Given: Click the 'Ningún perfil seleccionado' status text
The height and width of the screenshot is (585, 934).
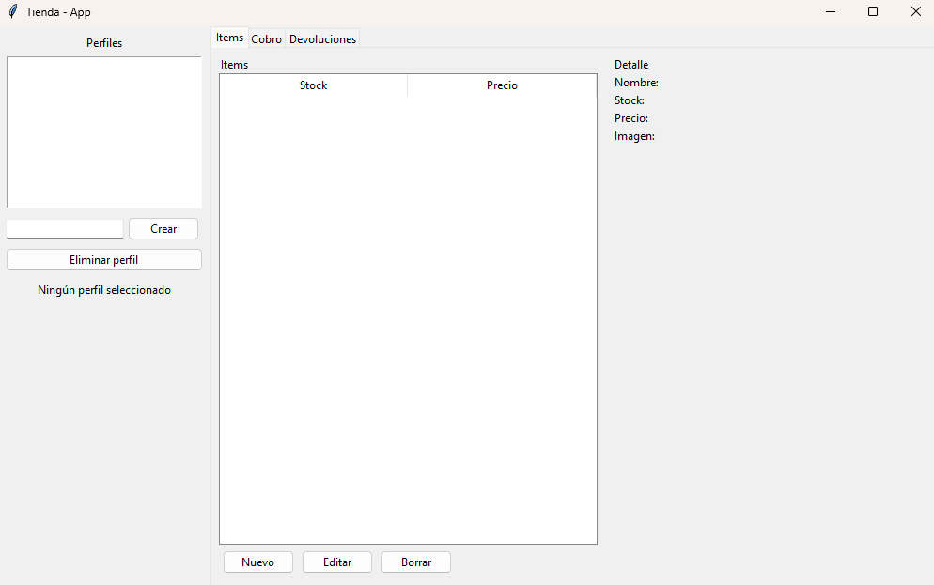Looking at the screenshot, I should tap(104, 290).
